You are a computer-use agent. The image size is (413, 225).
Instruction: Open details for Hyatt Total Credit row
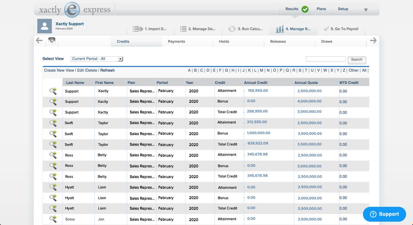click(53, 208)
